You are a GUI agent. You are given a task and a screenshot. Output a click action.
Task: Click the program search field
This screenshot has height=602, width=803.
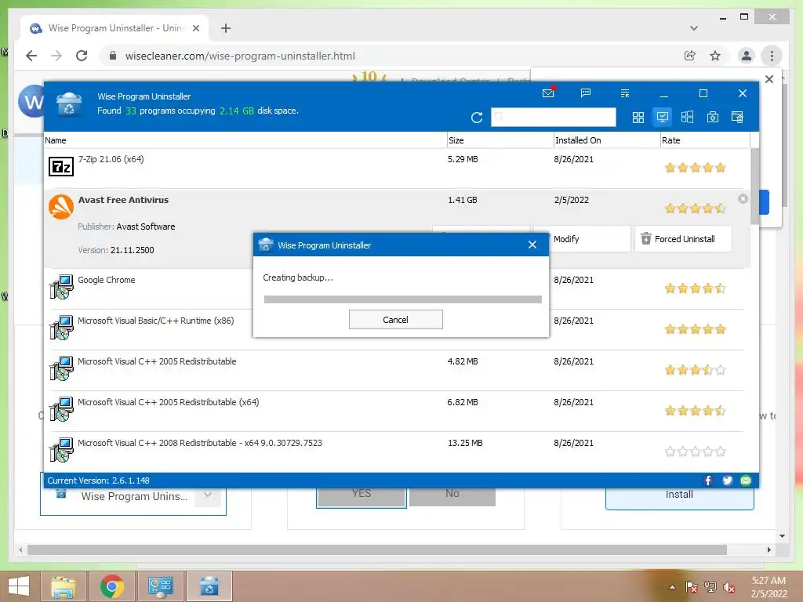click(553, 118)
